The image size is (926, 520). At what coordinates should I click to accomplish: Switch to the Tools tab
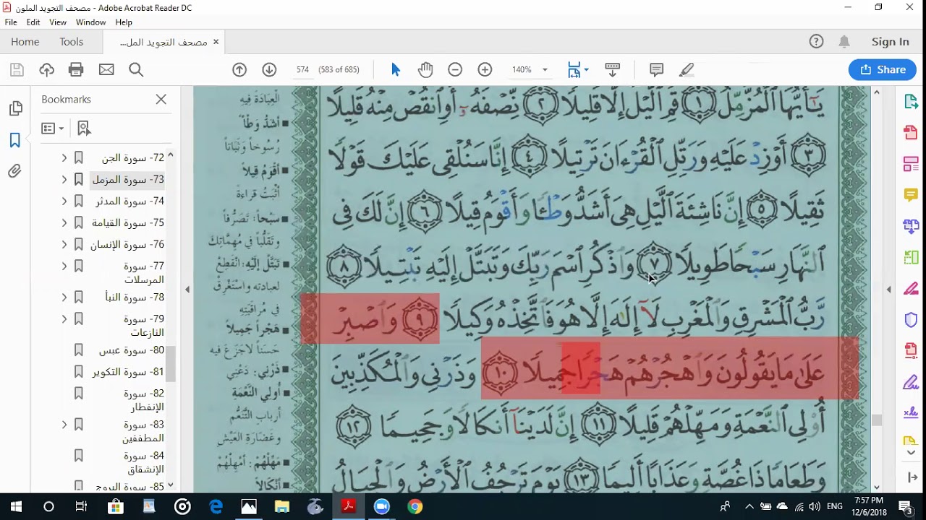[x=72, y=42]
